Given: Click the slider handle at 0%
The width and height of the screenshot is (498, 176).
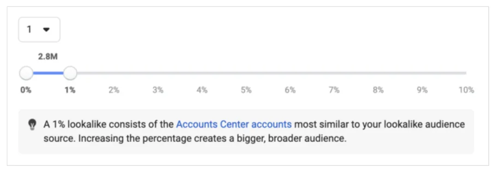Looking at the screenshot, I should coord(26,73).
